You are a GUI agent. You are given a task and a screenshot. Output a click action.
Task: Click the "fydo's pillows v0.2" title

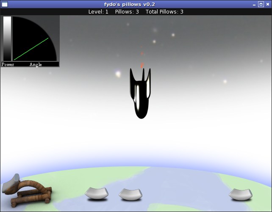pyautogui.click(x=130, y=4)
